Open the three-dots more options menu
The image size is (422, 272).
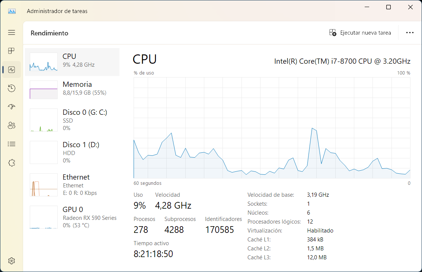[410, 33]
